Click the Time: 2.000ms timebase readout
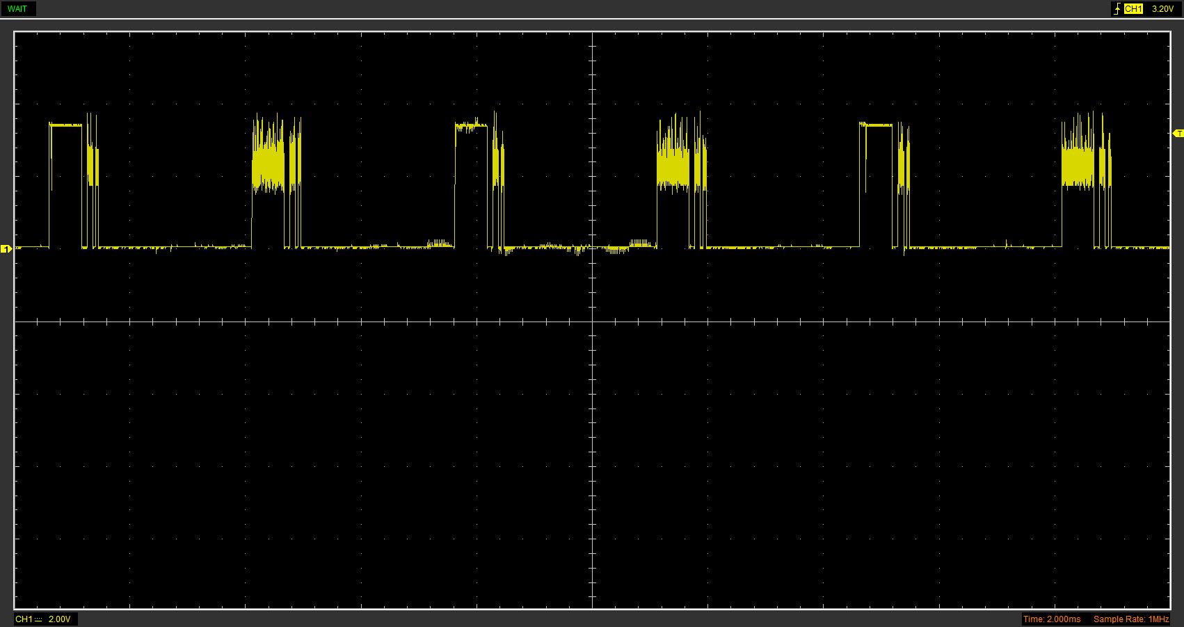 (x=1052, y=619)
